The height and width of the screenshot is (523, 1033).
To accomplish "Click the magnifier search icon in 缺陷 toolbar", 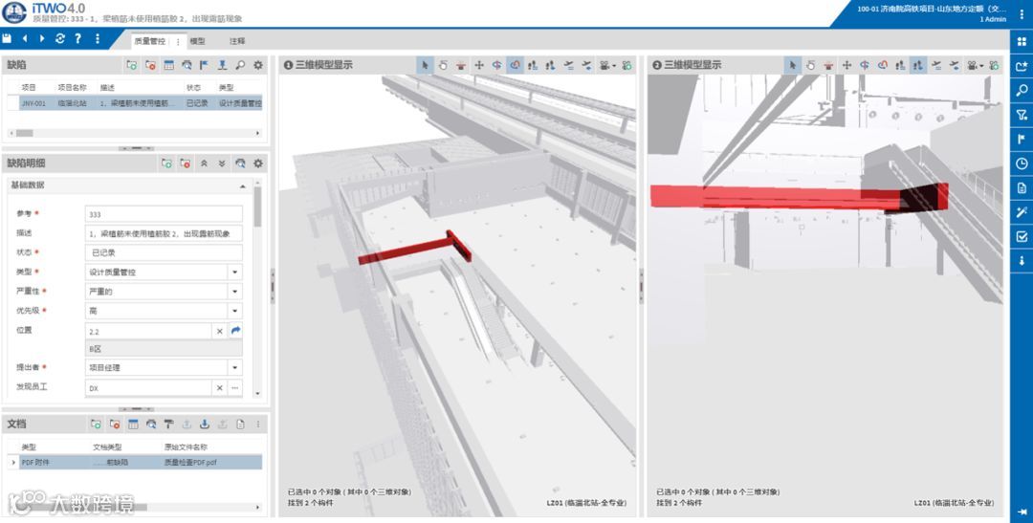I will coord(240,65).
